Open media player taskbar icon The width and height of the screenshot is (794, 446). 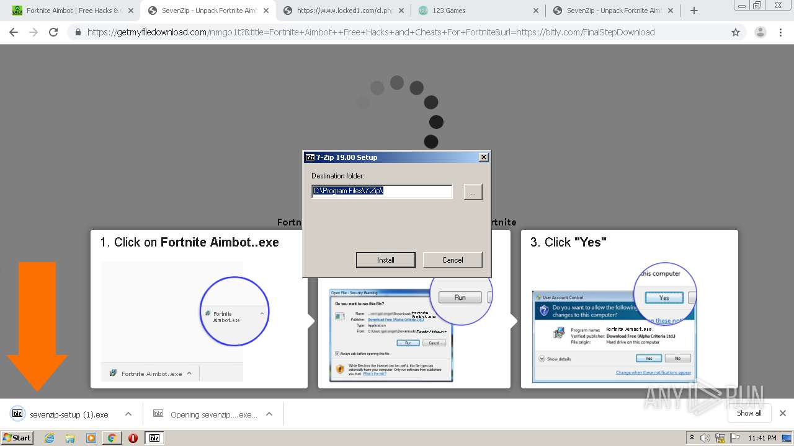pos(91,438)
